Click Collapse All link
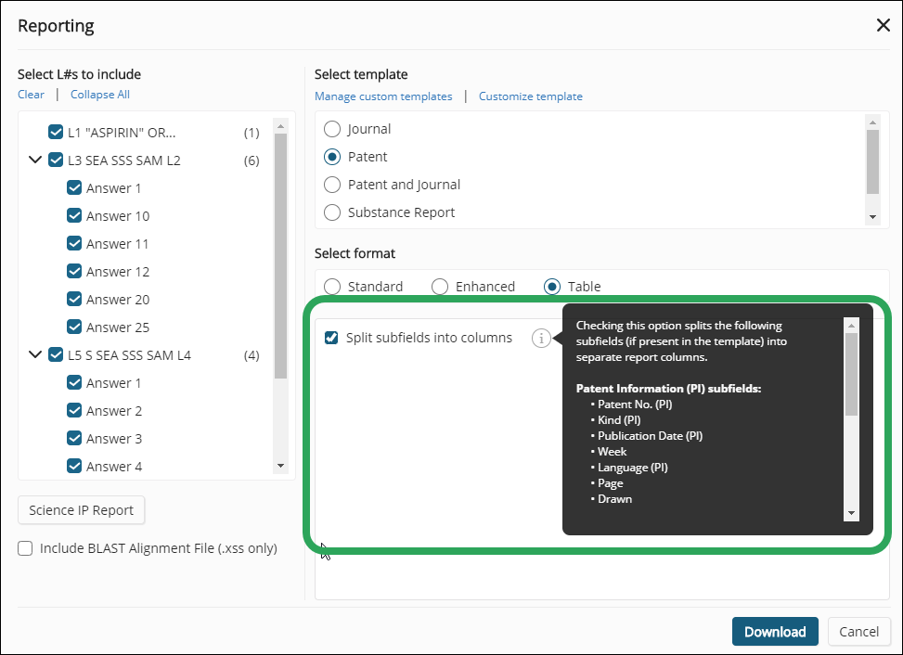 coord(99,95)
